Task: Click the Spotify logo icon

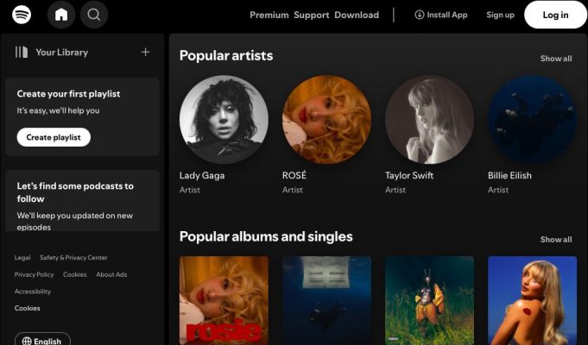Action: 22,15
